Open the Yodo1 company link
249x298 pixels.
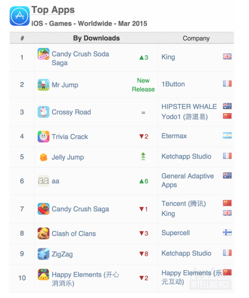[185, 117]
